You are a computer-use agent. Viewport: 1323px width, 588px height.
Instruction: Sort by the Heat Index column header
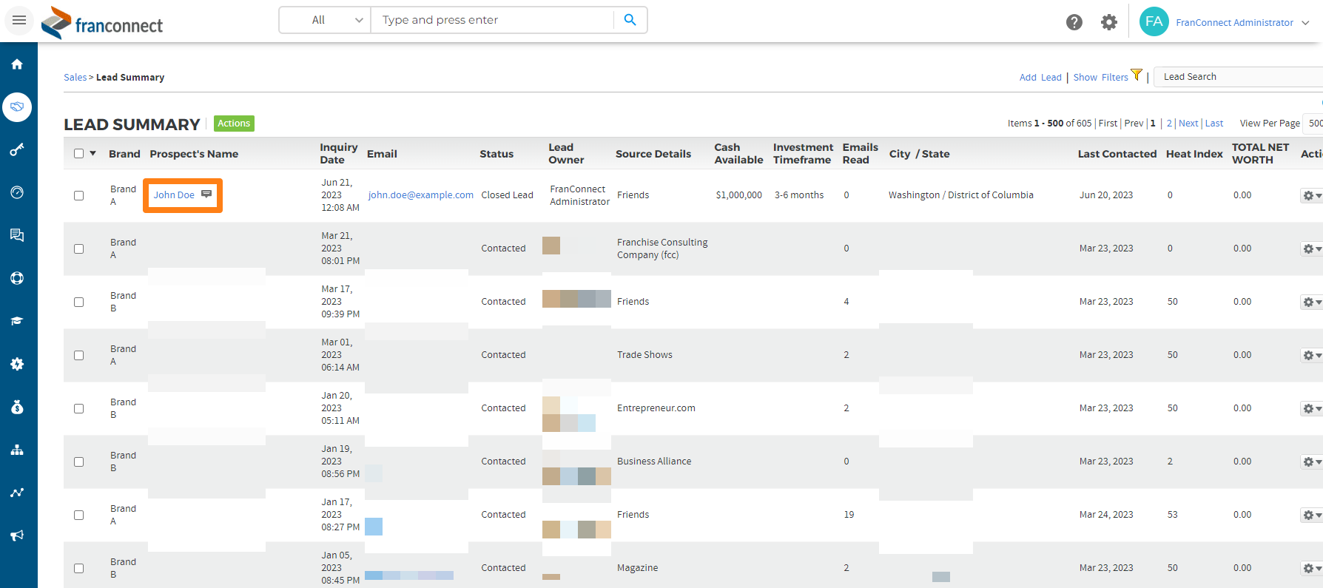click(1194, 154)
